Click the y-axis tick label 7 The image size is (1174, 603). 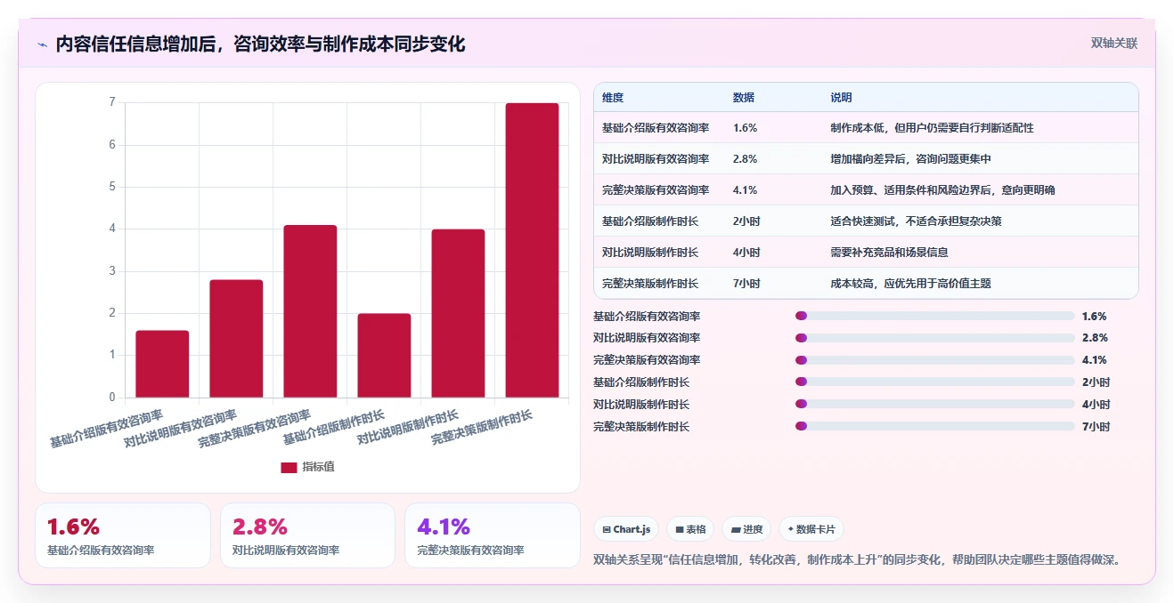[x=112, y=102]
